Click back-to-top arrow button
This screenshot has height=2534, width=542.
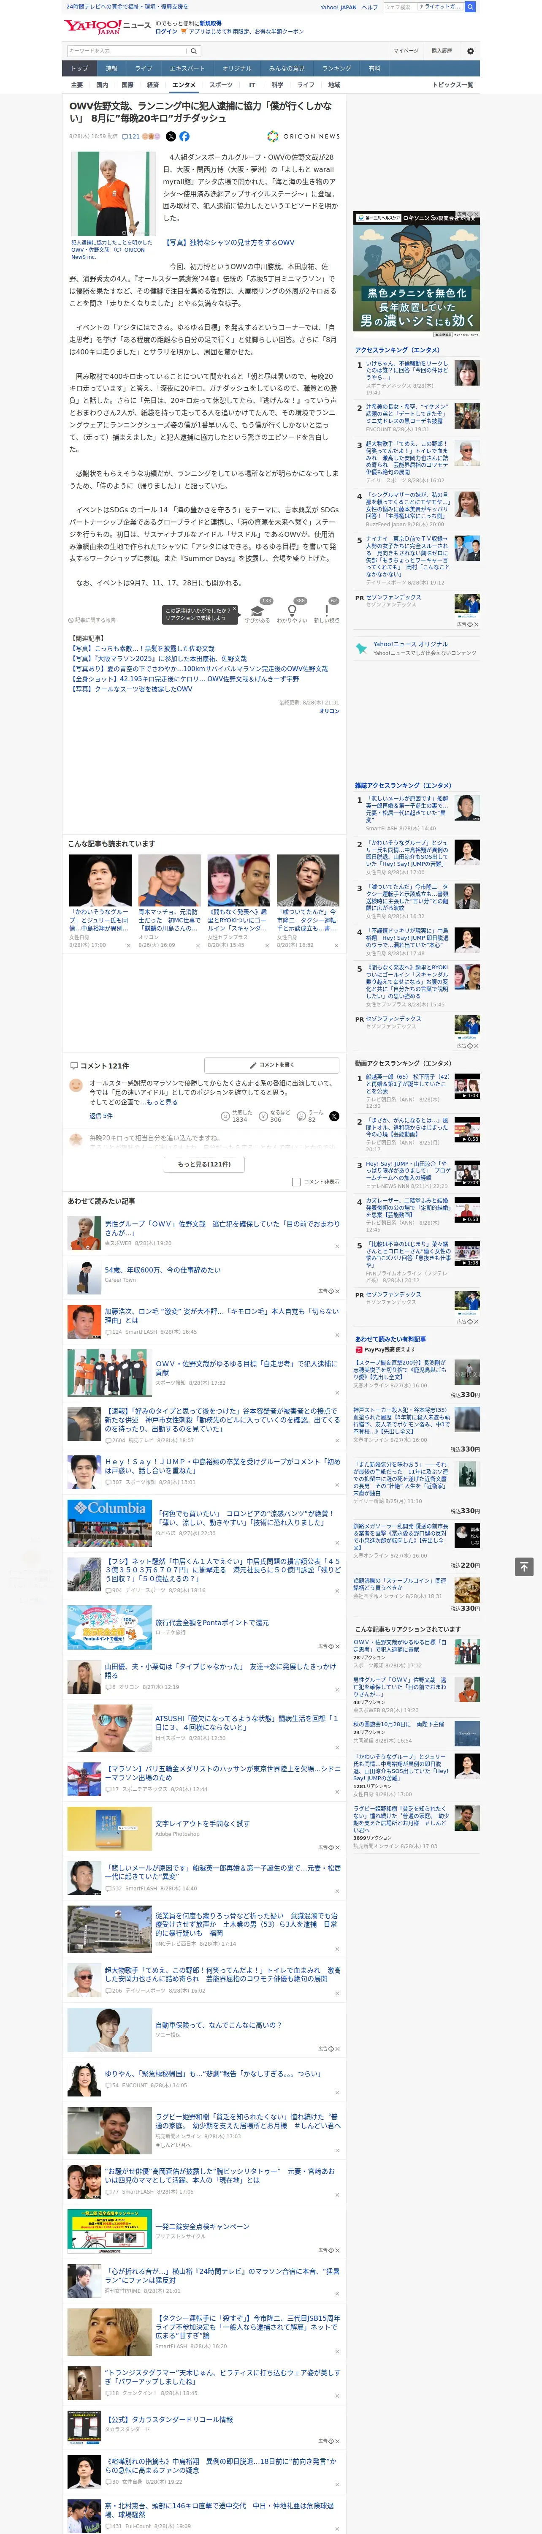[524, 1567]
